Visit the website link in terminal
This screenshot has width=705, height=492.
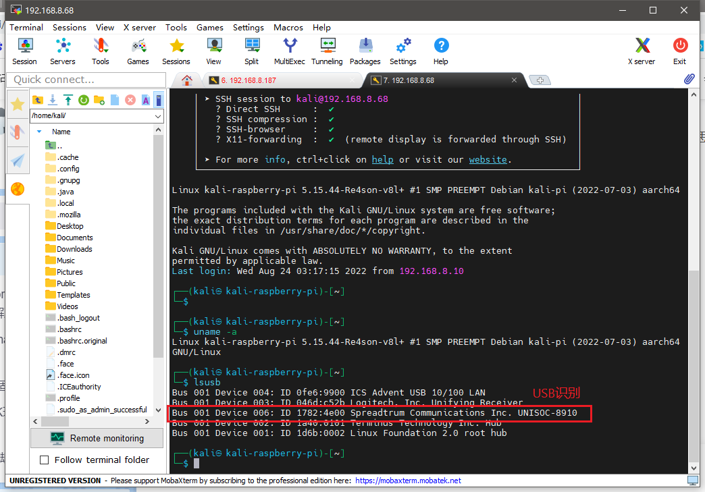[x=488, y=159]
